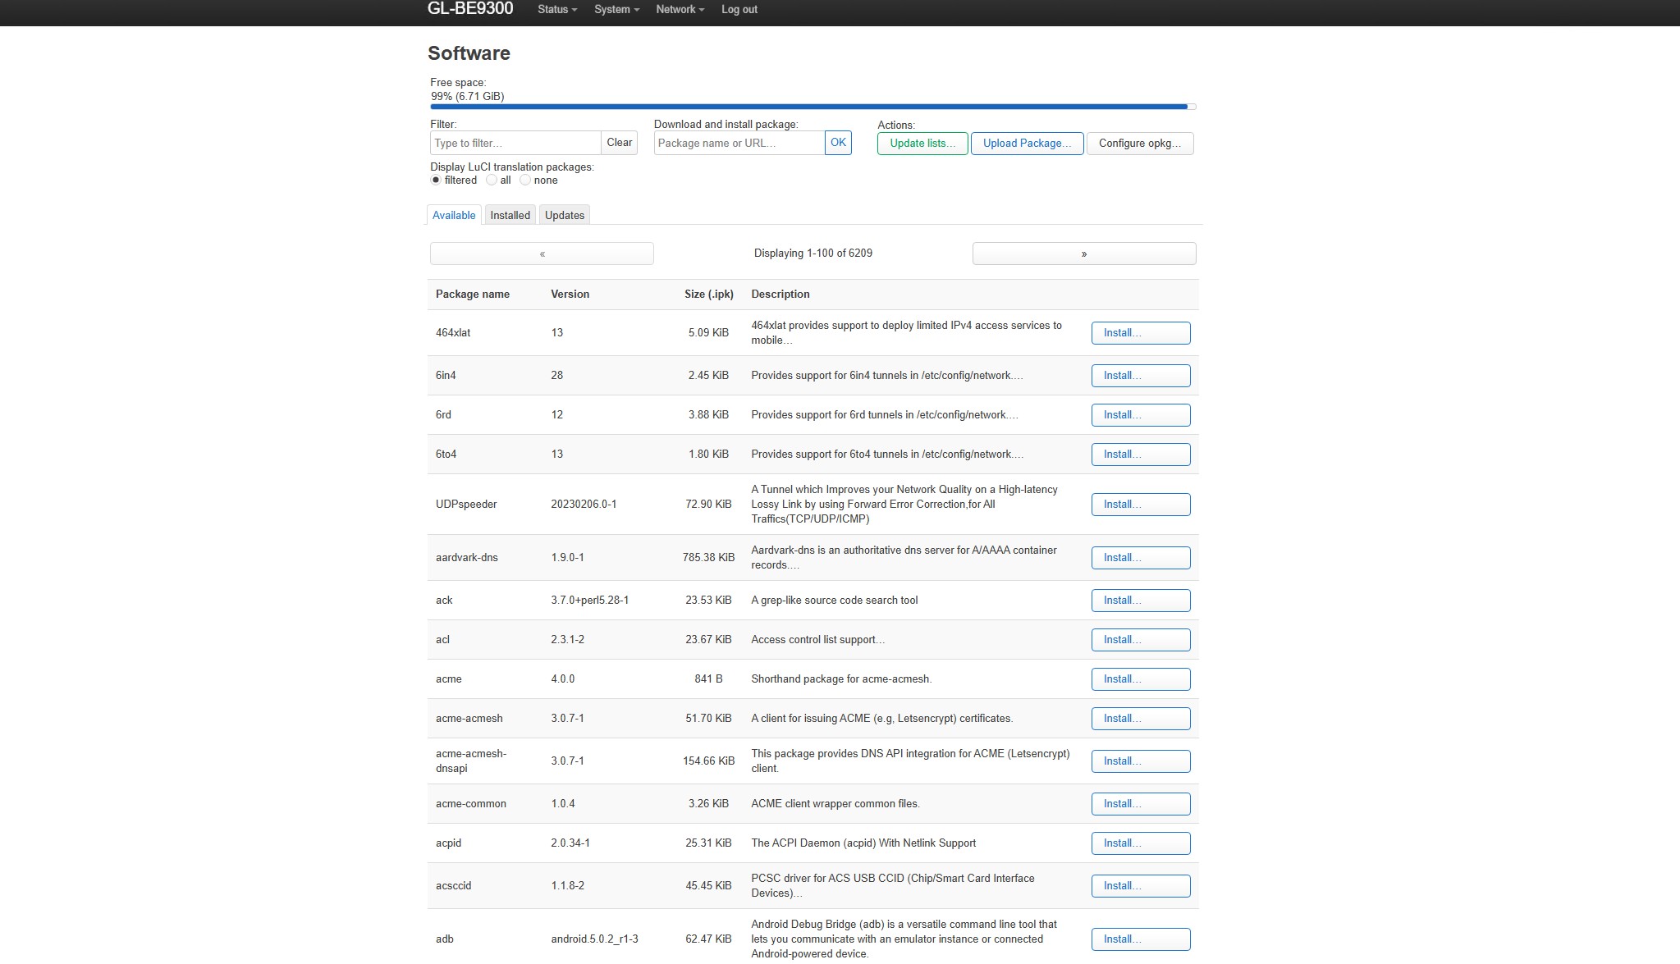The image size is (1680, 964).
Task: Log out of the router
Action: [x=739, y=10]
